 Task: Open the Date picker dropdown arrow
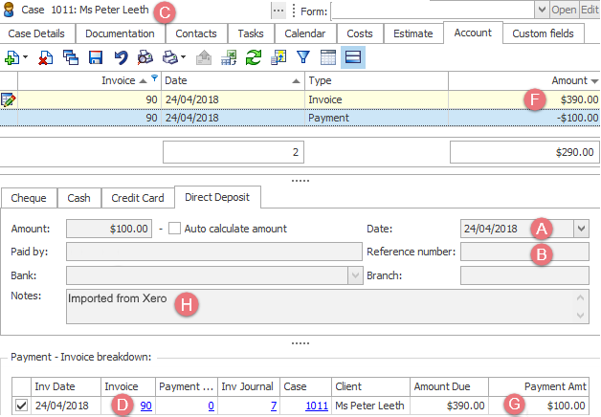(581, 229)
